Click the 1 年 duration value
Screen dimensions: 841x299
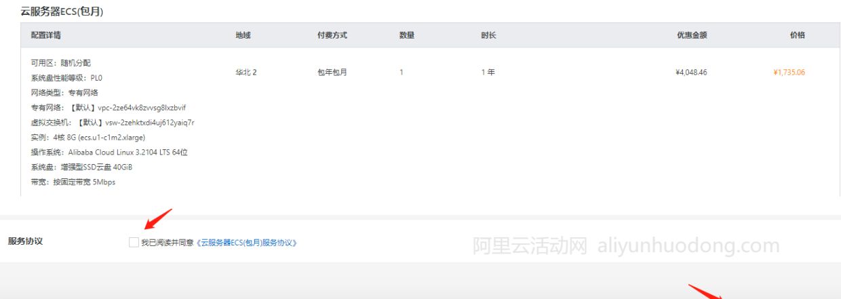[488, 72]
